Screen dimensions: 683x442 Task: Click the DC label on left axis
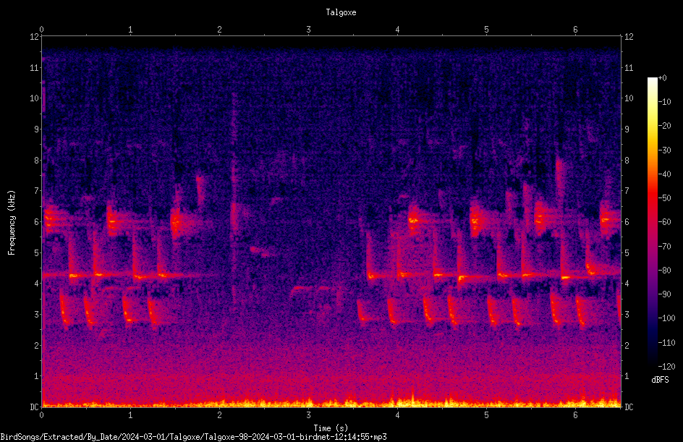tap(35, 407)
